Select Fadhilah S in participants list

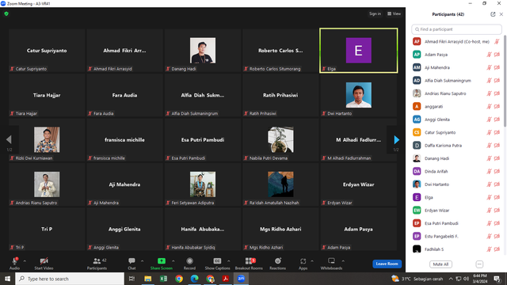point(456,249)
